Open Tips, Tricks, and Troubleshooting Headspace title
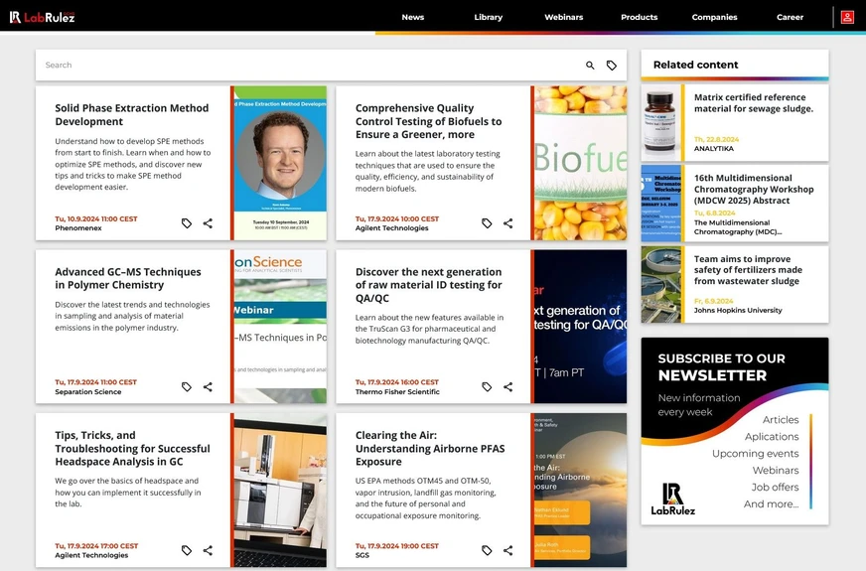Screen dimensions: 866x571 click(132, 449)
